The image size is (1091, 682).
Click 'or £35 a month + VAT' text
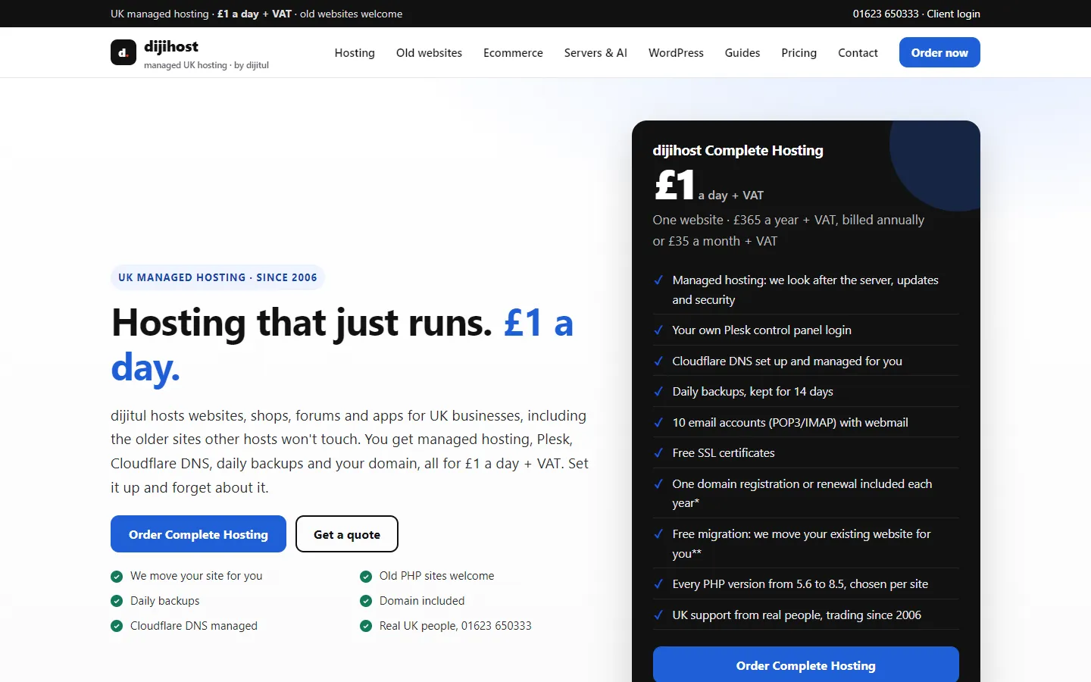coord(715,241)
